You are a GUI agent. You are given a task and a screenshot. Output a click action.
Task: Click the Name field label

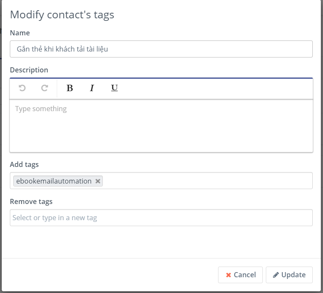[20, 33]
